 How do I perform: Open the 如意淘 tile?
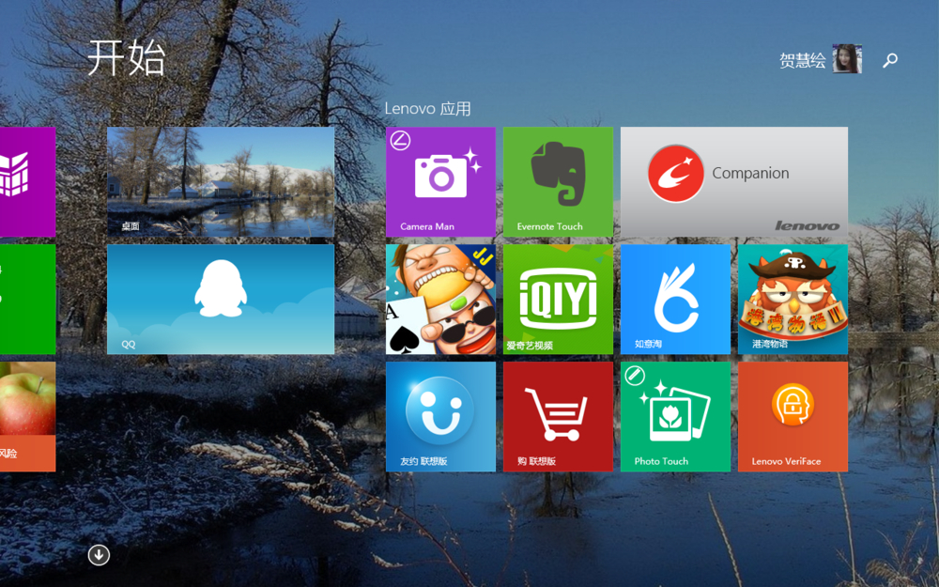pos(675,299)
